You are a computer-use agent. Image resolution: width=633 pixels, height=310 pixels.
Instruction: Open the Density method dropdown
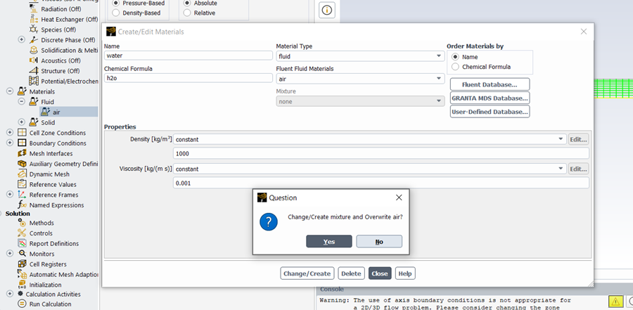pos(370,139)
